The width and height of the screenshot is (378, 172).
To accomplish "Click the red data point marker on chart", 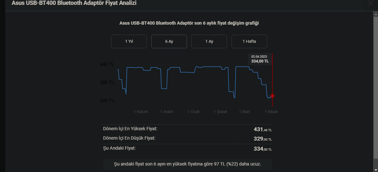I will point(272,96).
